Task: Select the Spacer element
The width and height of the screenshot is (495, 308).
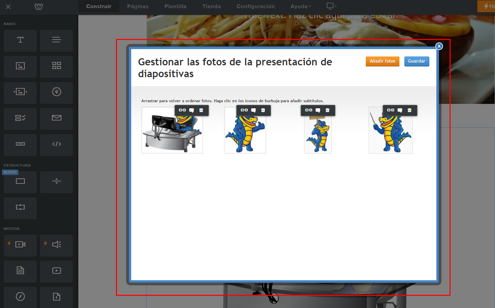Action: pyautogui.click(x=20, y=208)
